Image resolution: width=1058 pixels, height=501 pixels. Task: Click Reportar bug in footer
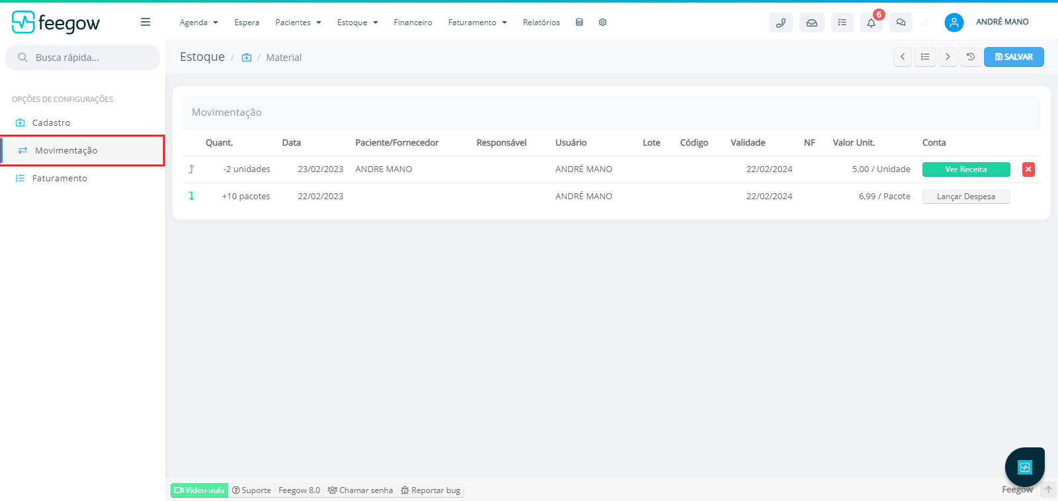[430, 490]
